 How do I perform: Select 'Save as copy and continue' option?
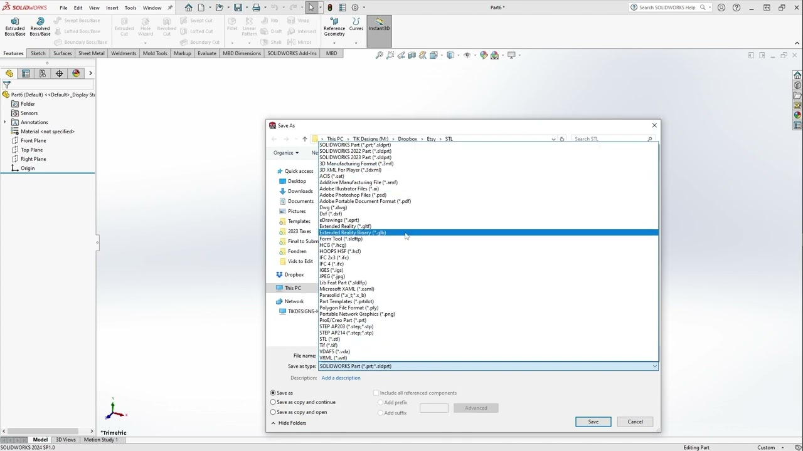(273, 402)
